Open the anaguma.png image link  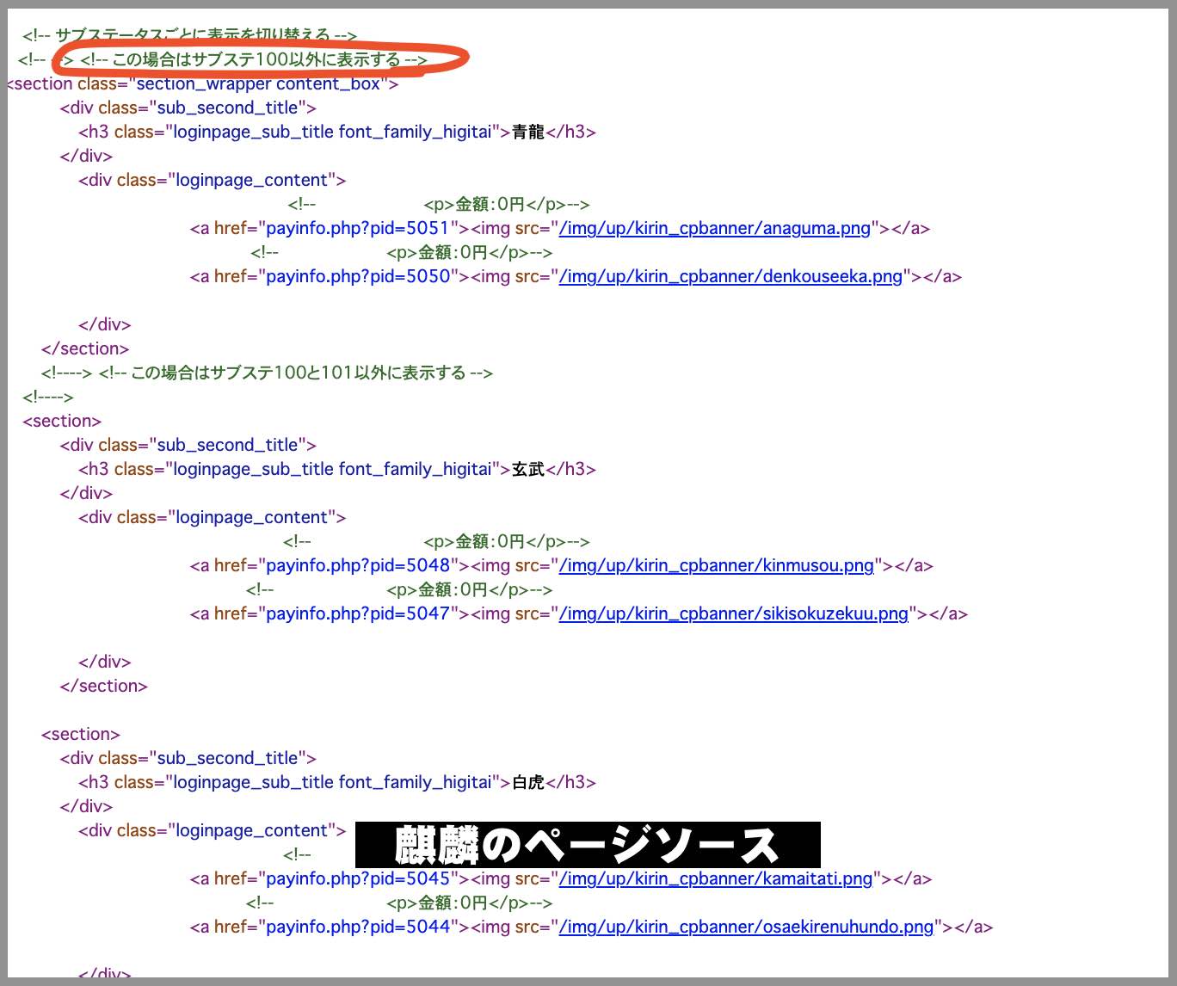[x=714, y=229]
